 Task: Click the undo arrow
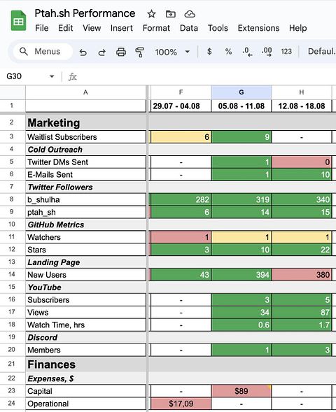[x=83, y=52]
